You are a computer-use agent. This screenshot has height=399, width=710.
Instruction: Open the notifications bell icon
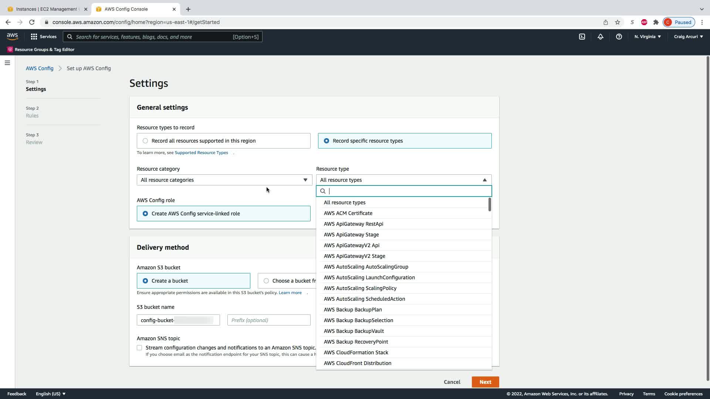(600, 37)
